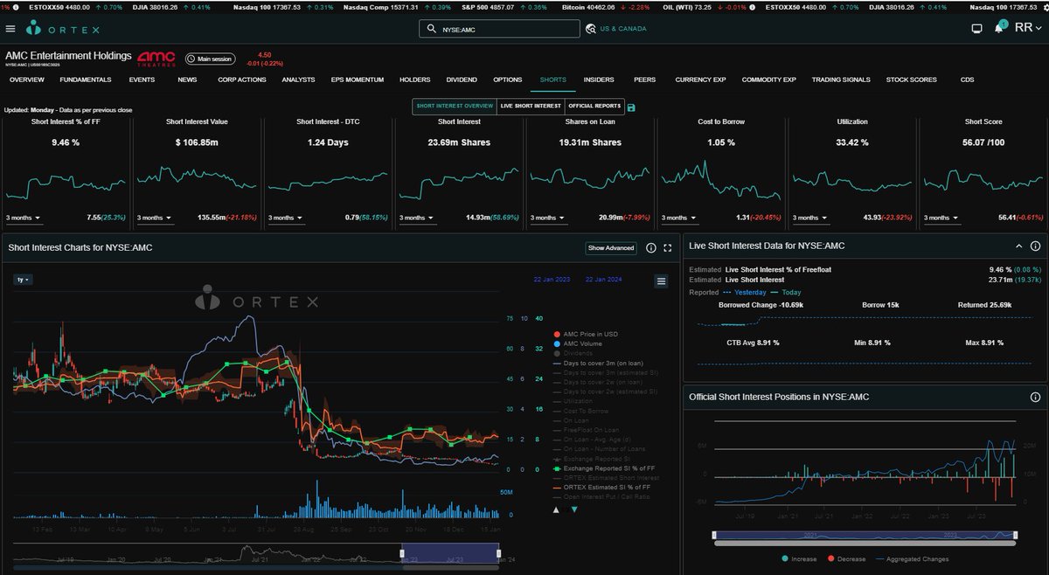
Task: Open 3 months dropdown under Short Score
Action: [942, 217]
